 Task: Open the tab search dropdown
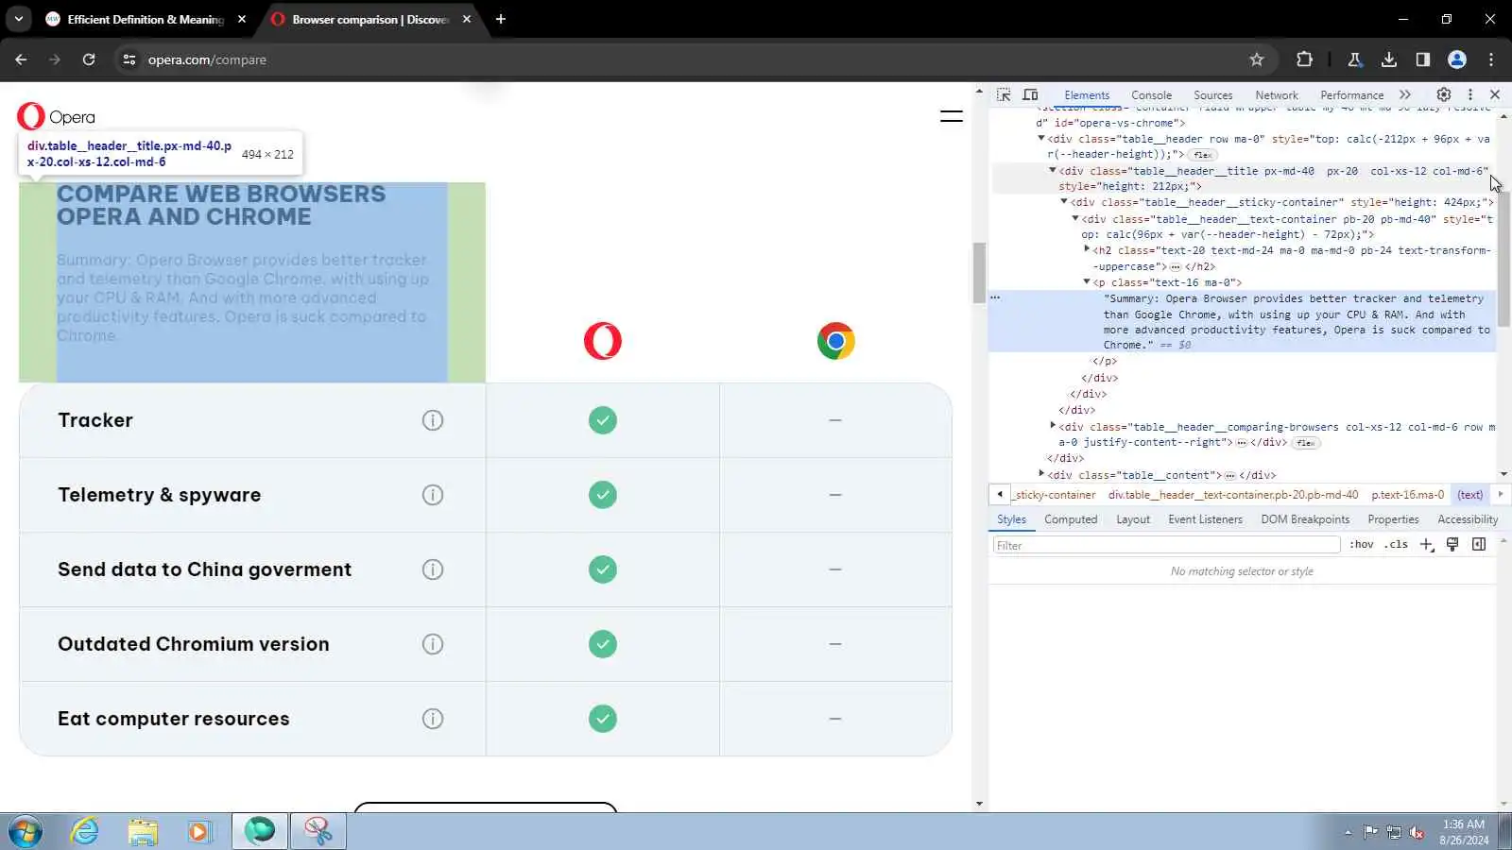[19, 19]
